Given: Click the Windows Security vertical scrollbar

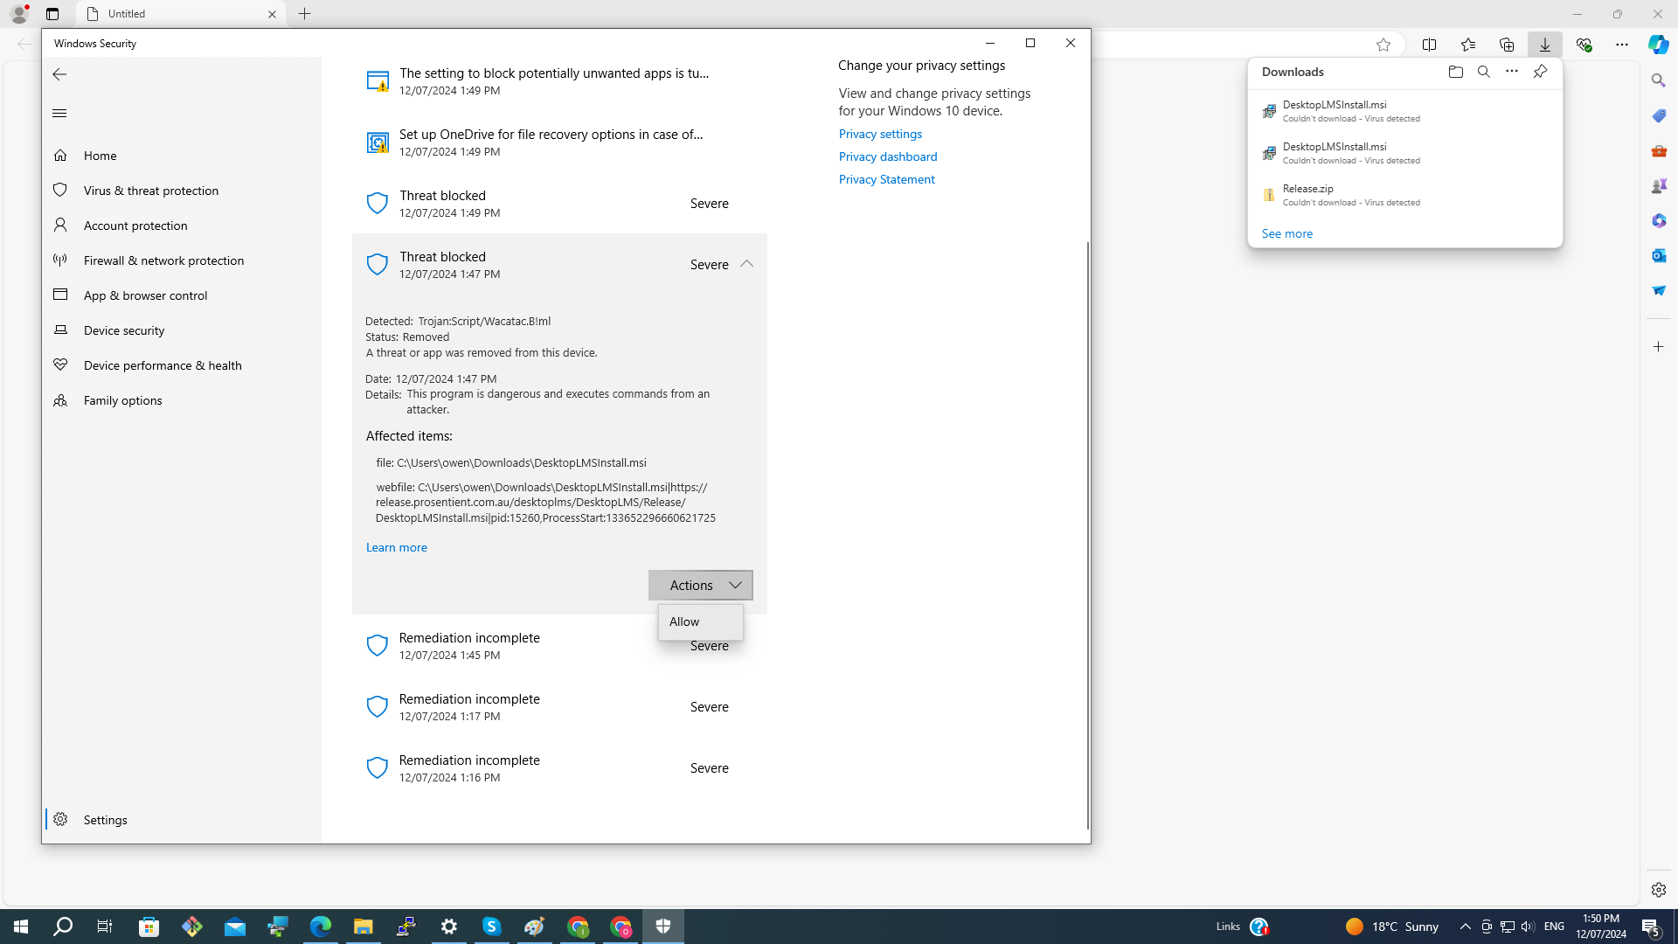Looking at the screenshot, I should (x=1088, y=535).
